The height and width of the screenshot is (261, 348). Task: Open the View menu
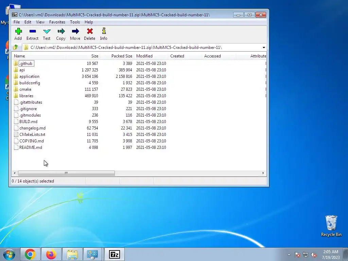(40, 22)
